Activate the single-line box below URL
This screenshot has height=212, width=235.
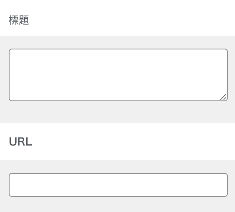(x=118, y=185)
